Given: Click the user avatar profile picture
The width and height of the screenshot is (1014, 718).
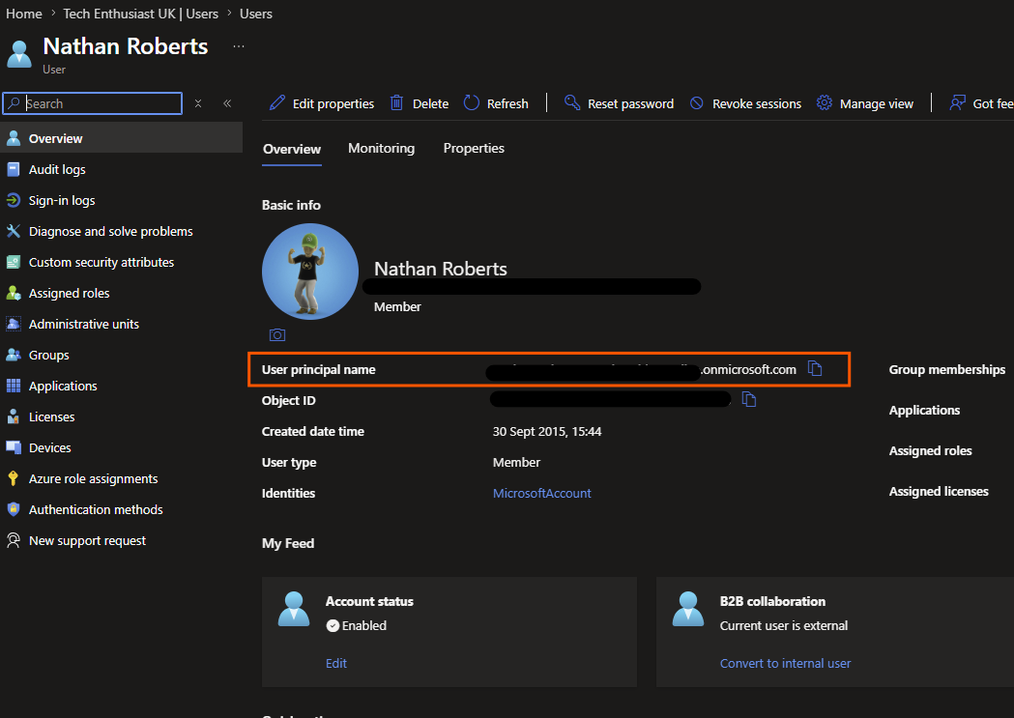Looking at the screenshot, I should (x=309, y=272).
